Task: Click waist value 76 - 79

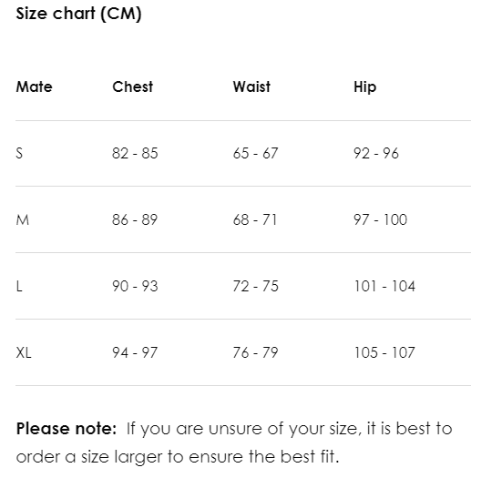Action: coord(255,353)
